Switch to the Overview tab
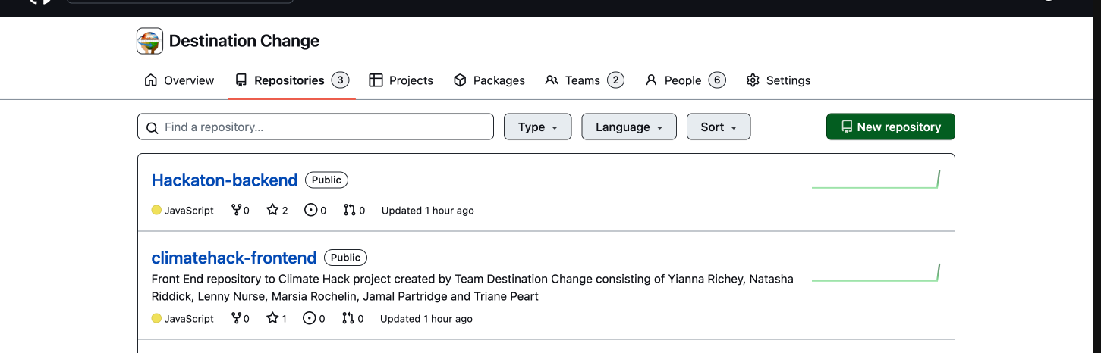The width and height of the screenshot is (1101, 353). [x=179, y=80]
